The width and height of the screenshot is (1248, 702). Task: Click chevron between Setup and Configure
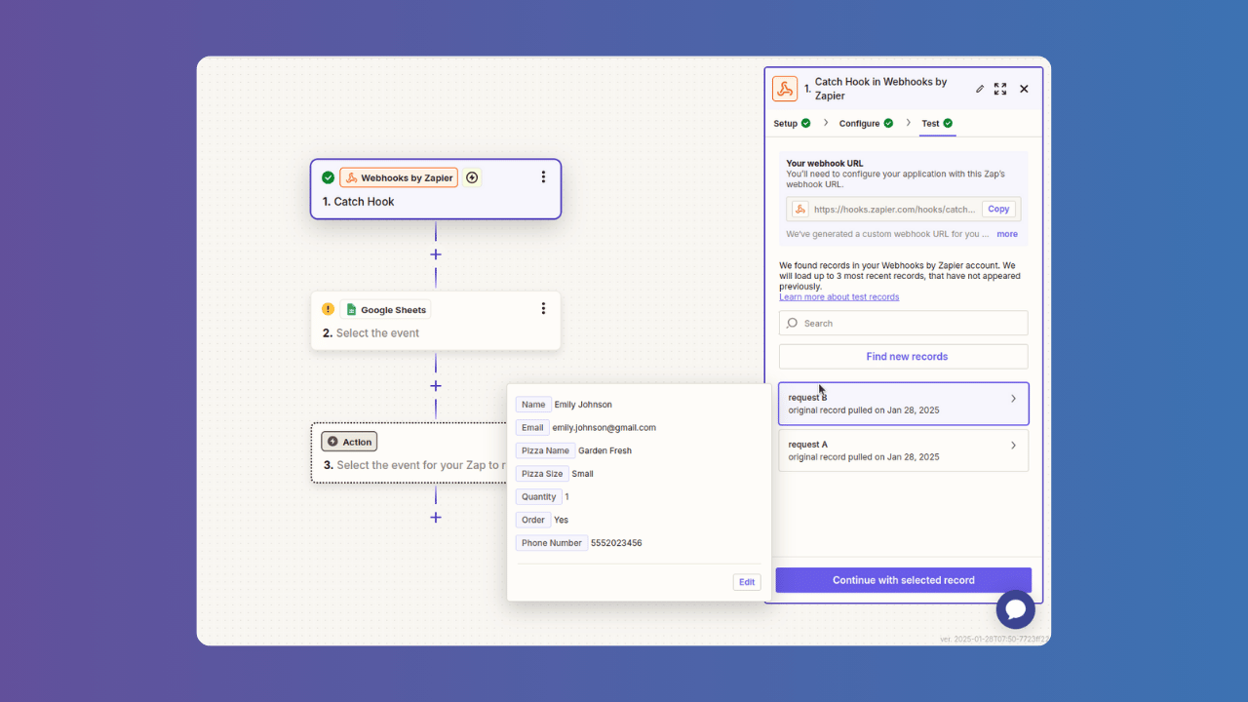826,123
